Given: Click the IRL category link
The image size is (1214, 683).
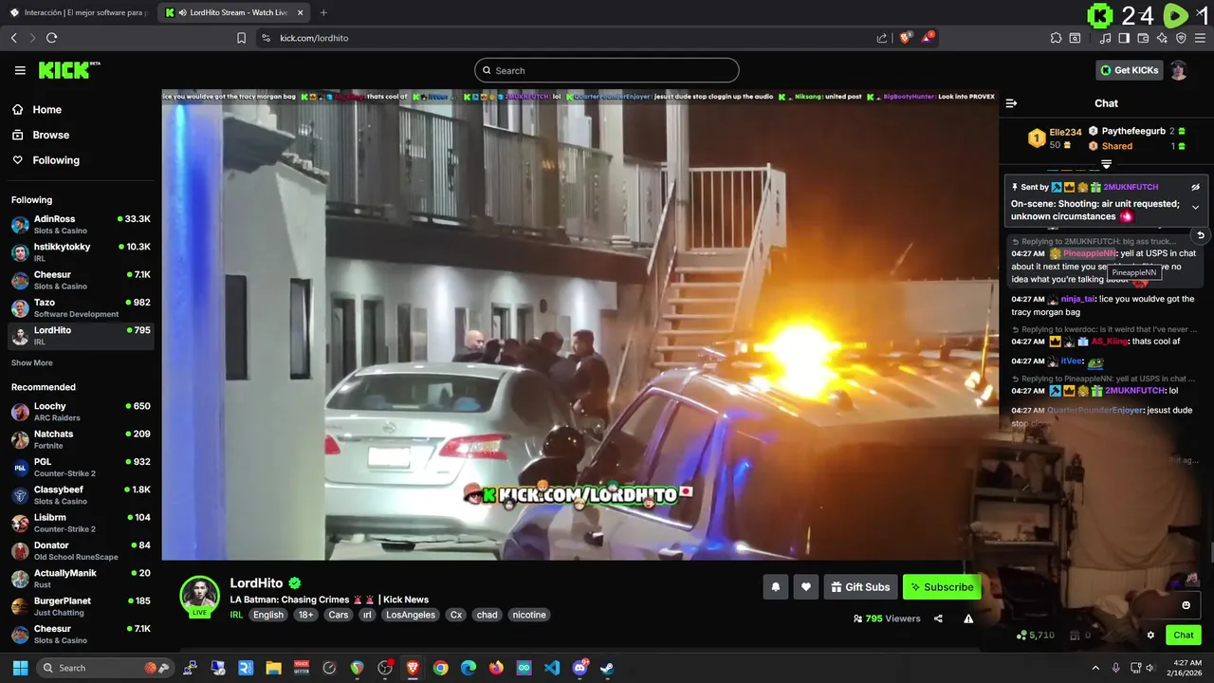Looking at the screenshot, I should click(x=236, y=615).
